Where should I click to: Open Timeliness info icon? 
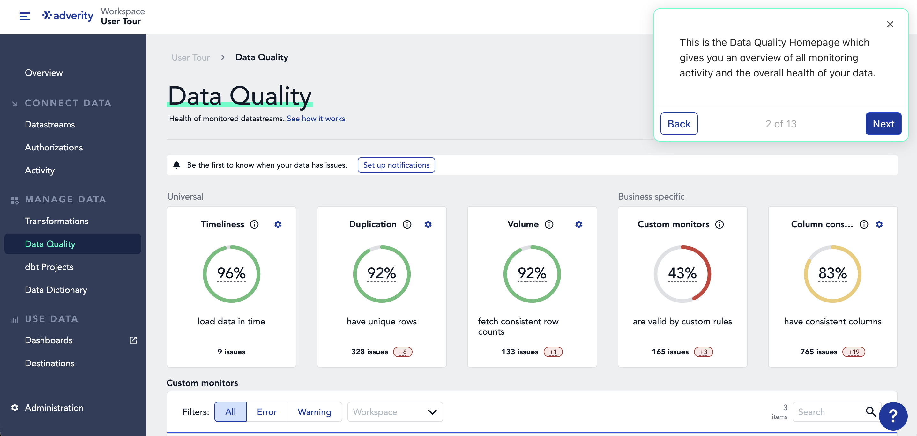coord(254,224)
